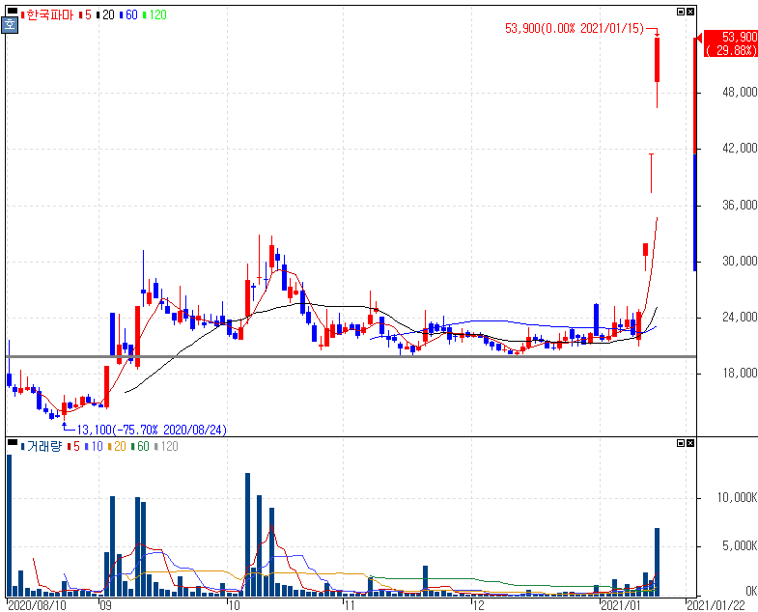Image resolution: width=758 pixels, height=612 pixels.
Task: Click the 24,000 price axis label
Action: click(x=739, y=318)
